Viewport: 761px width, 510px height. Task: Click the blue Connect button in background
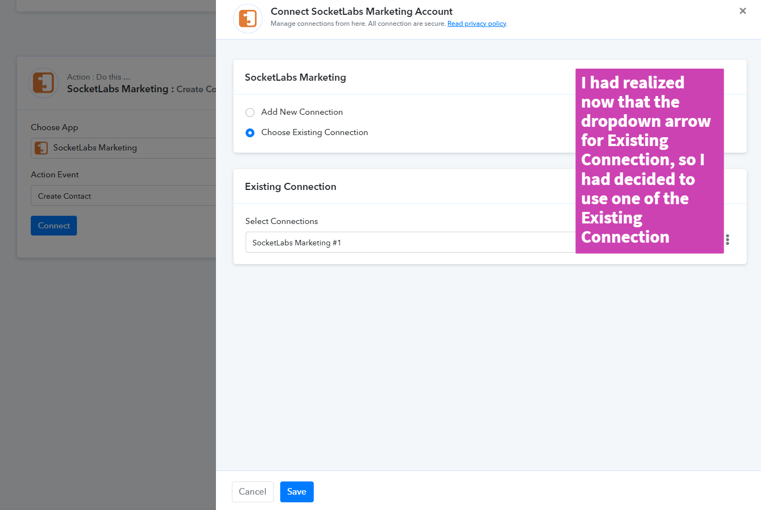tap(54, 226)
